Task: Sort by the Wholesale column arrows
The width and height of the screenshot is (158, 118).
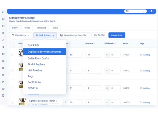Action: click(115, 43)
